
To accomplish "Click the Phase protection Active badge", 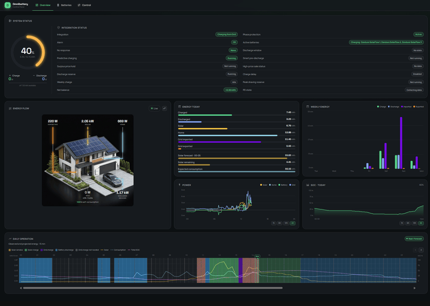I will (x=419, y=34).
